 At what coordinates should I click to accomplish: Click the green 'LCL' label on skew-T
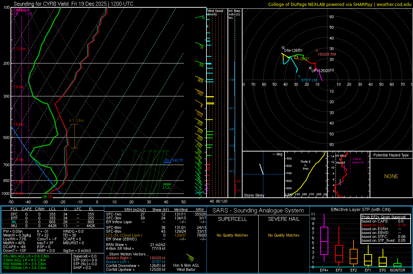[167, 187]
